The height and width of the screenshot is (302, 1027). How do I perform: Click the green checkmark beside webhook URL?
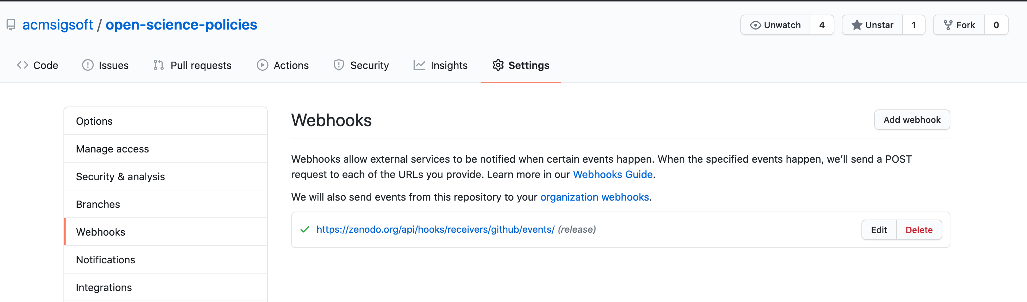304,229
